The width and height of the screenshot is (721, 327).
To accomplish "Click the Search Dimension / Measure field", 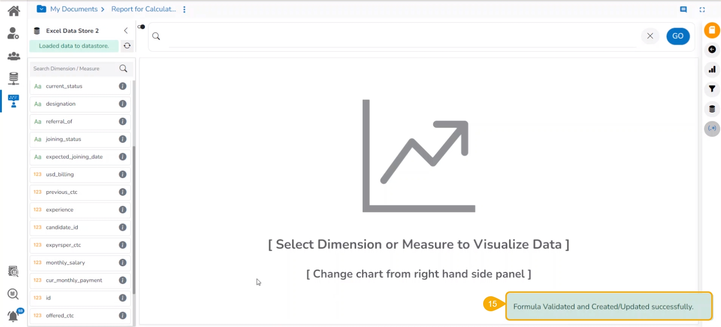I will point(75,69).
